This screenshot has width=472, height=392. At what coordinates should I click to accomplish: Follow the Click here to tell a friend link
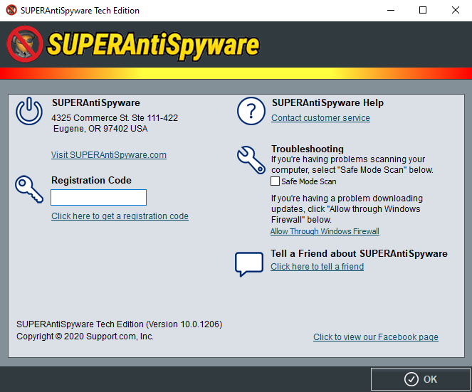317,267
